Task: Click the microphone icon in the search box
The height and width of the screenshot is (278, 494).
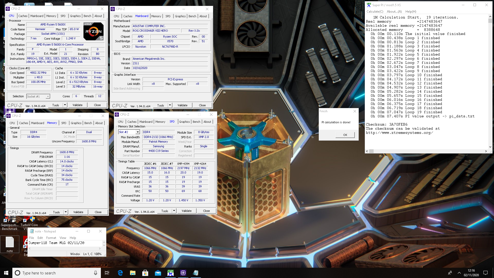Action: click(x=95, y=273)
